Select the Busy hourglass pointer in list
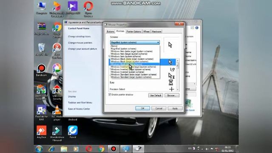The image size is (272, 153). click(142, 82)
